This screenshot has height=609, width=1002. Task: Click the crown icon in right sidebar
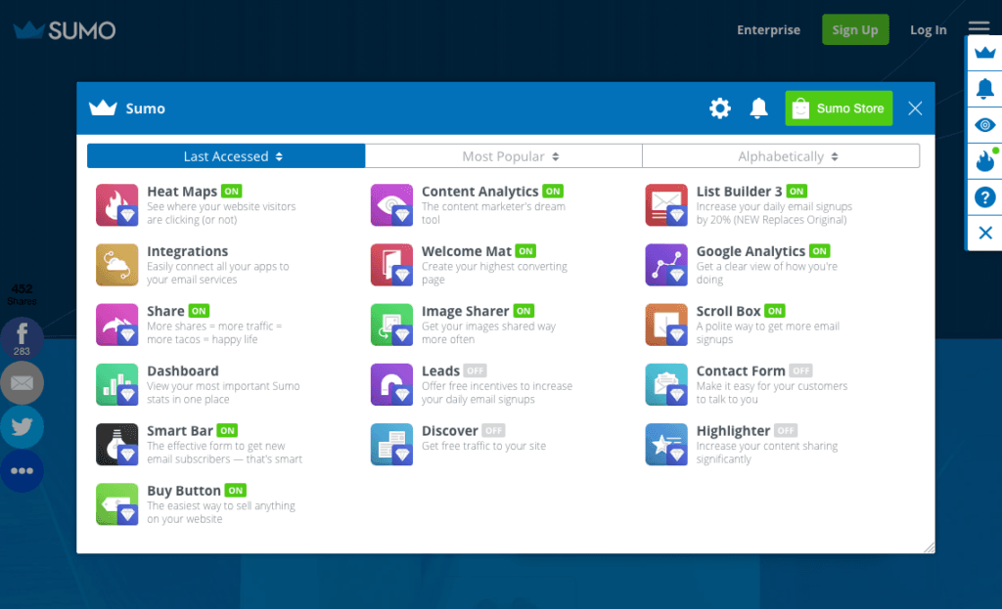pos(984,53)
